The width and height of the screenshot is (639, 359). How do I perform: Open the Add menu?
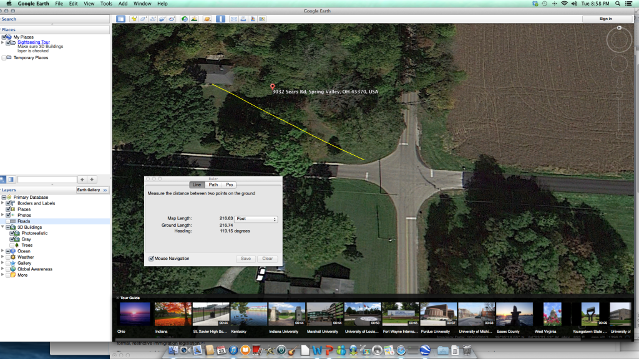(x=123, y=4)
